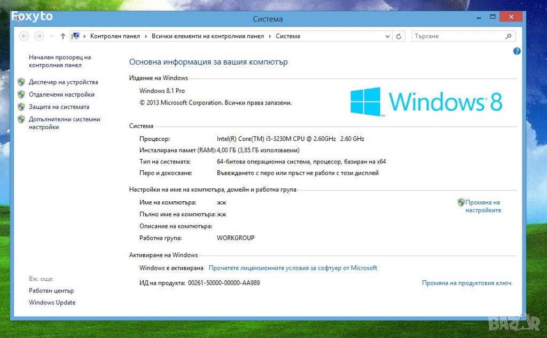
Task: Refresh the page with the refresh icon
Action: [398, 36]
